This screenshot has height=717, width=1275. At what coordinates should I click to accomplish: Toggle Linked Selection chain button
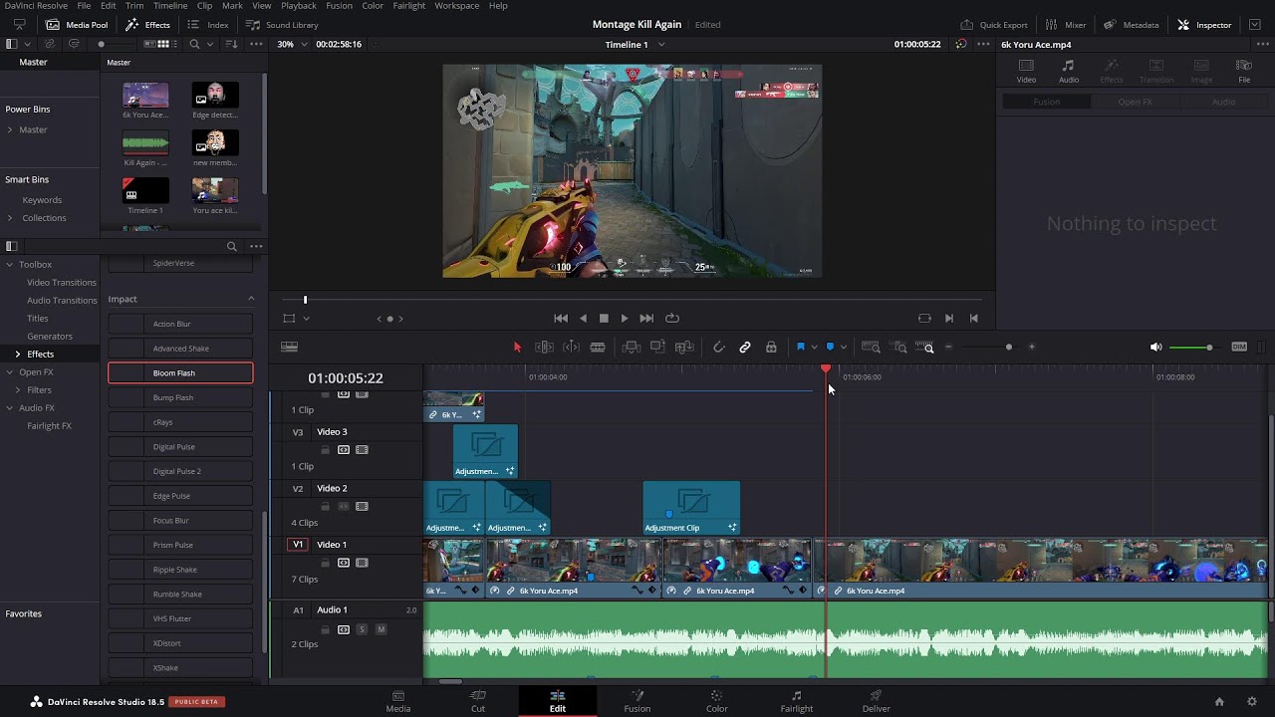pos(745,347)
